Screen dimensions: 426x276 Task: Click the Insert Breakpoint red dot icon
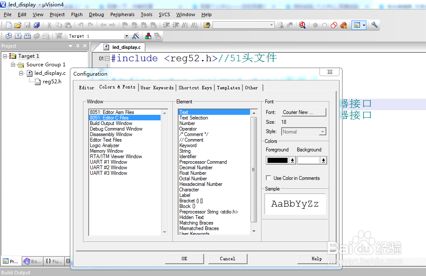pyautogui.click(x=315, y=25)
